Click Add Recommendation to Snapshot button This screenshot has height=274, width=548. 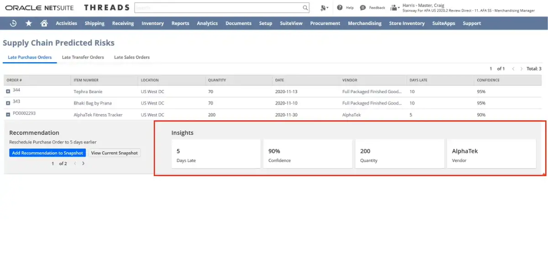click(x=47, y=153)
